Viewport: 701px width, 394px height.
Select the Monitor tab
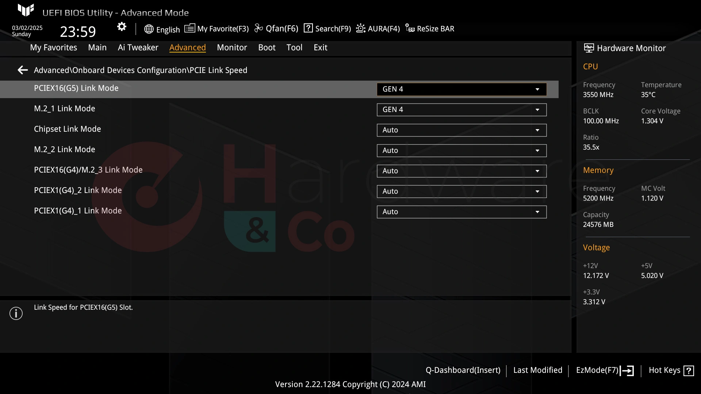[231, 48]
